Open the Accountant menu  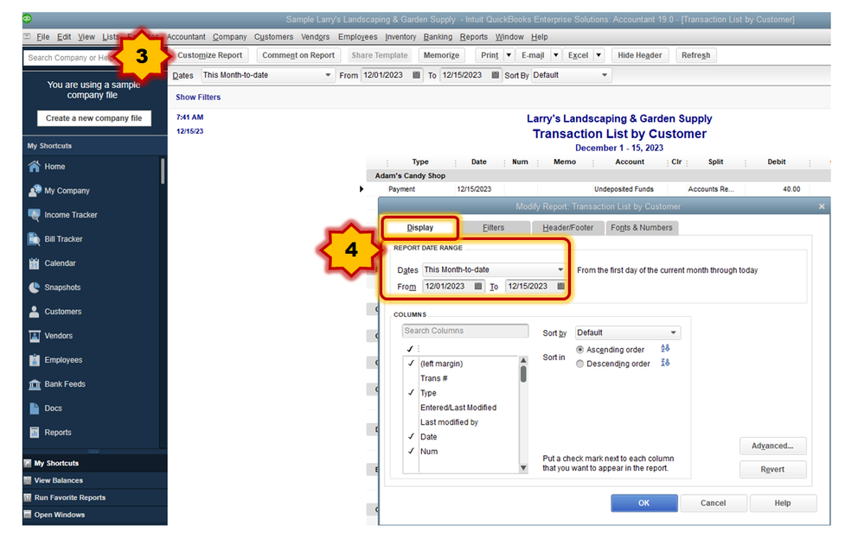186,37
